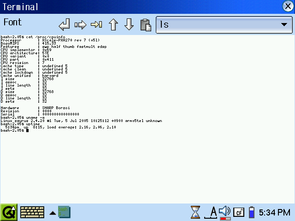Click the 'Cache clean : undefined 5' row

(x=34, y=69)
